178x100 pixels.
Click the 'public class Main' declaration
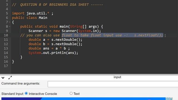tap(30, 18)
